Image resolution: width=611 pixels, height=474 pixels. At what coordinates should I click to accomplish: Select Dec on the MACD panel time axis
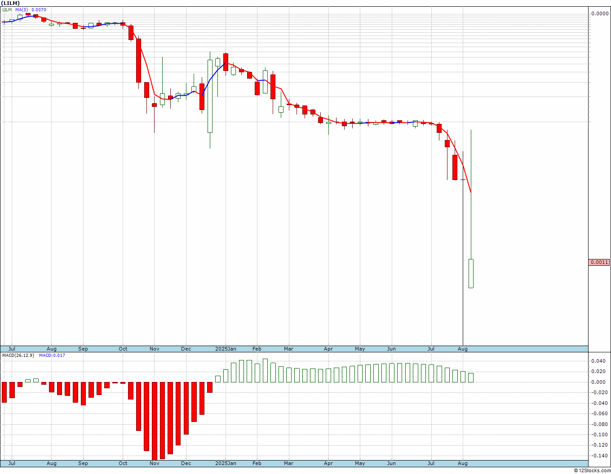(186, 463)
